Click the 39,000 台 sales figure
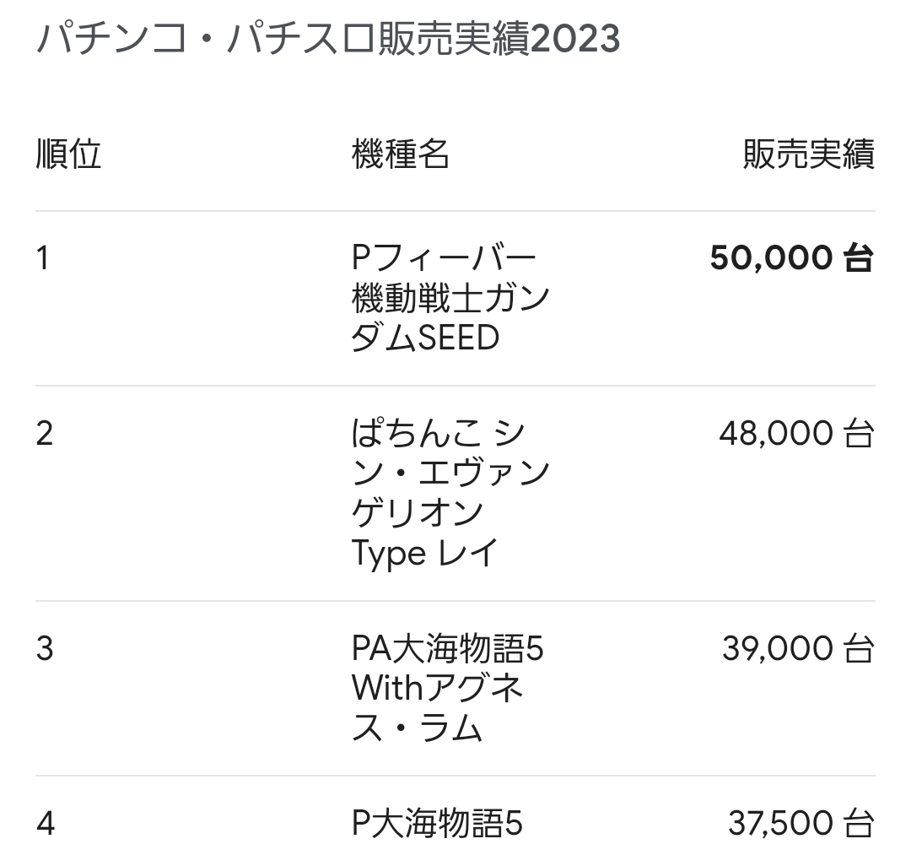The image size is (911, 855). tap(798, 649)
